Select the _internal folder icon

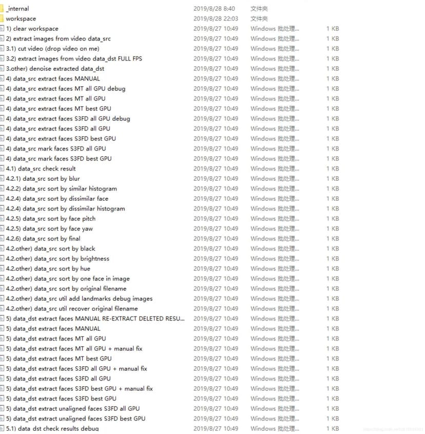coord(2,9)
